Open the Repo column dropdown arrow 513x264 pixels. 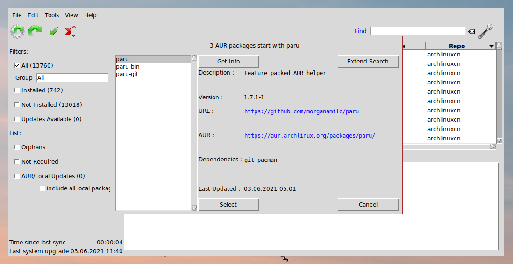click(x=491, y=46)
